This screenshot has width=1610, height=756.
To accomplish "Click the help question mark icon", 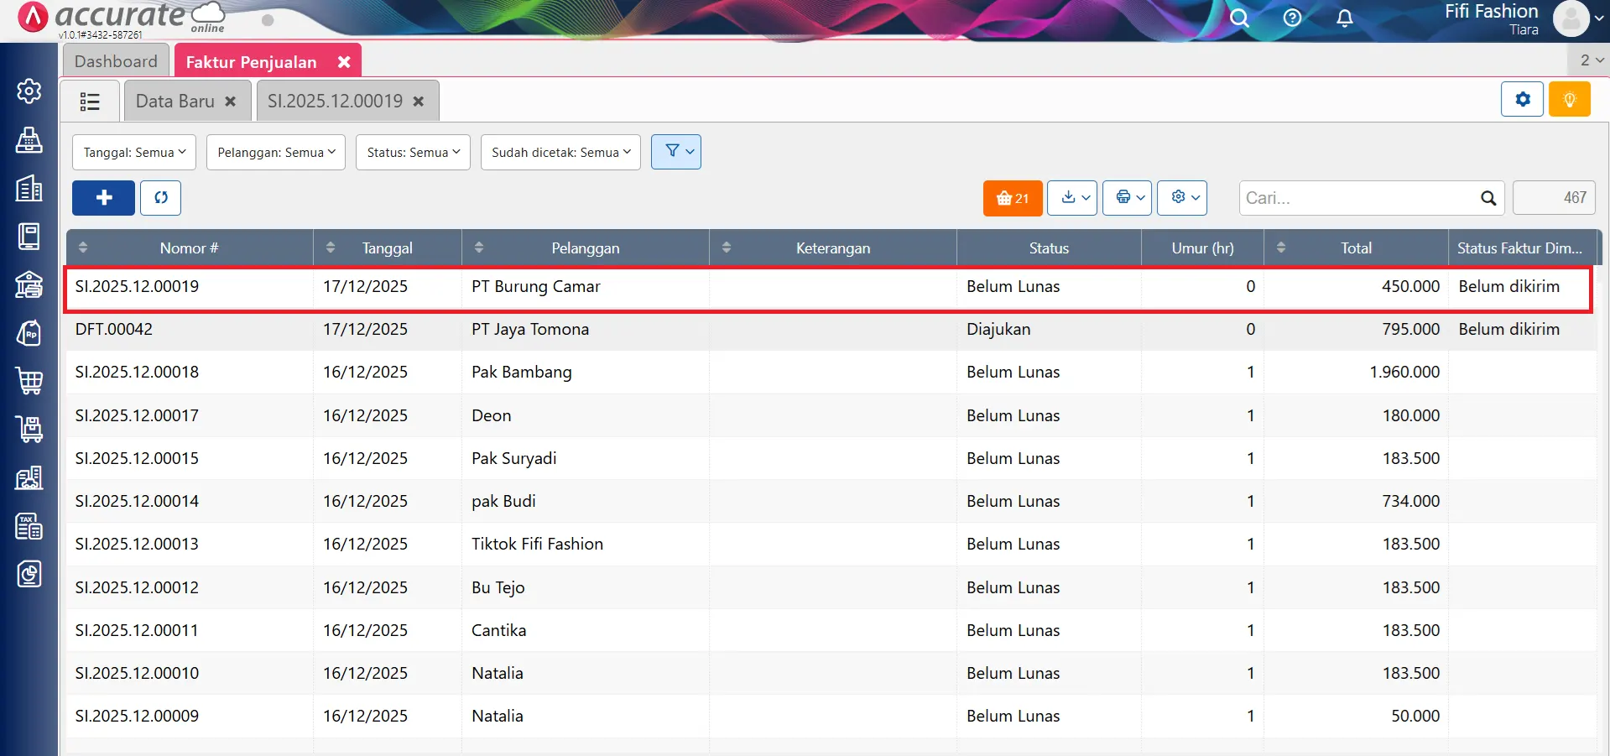I will click(x=1292, y=18).
